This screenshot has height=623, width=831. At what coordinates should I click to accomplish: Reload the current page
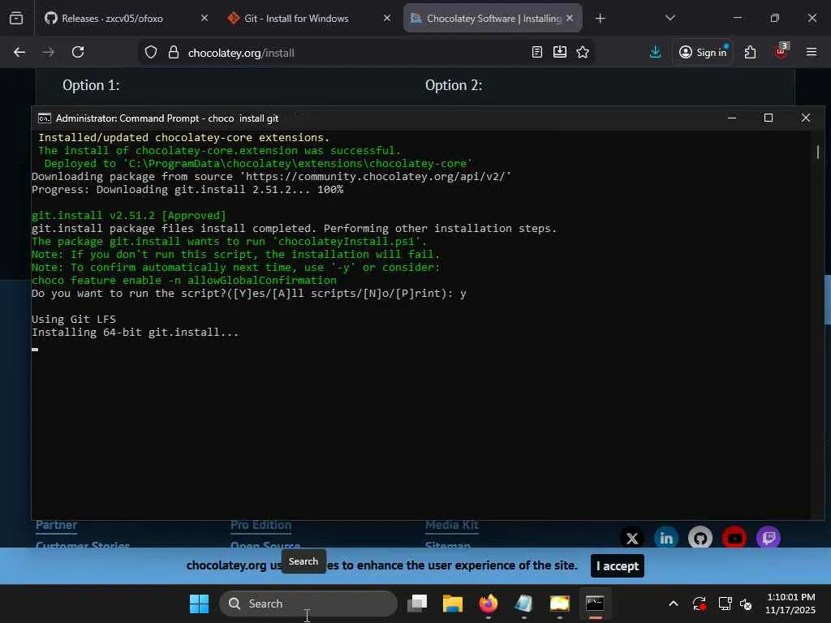click(78, 52)
